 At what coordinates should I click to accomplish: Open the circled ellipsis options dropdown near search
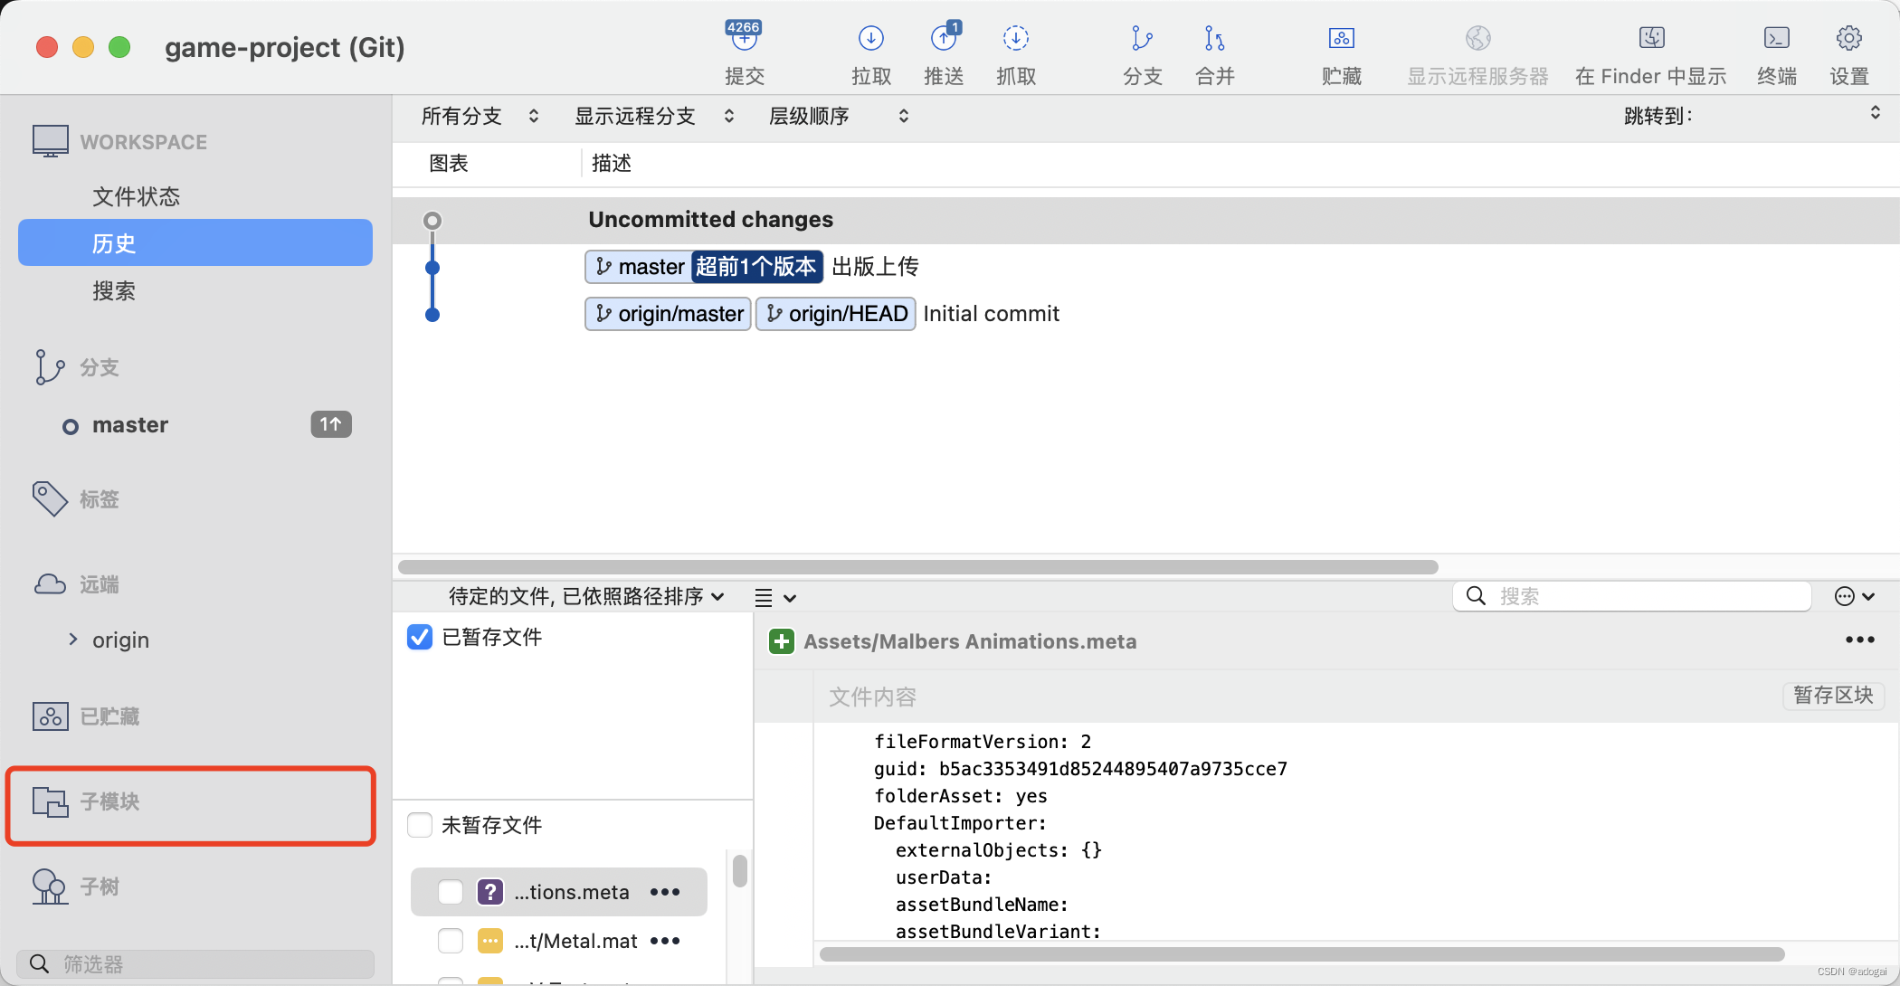[1855, 596]
